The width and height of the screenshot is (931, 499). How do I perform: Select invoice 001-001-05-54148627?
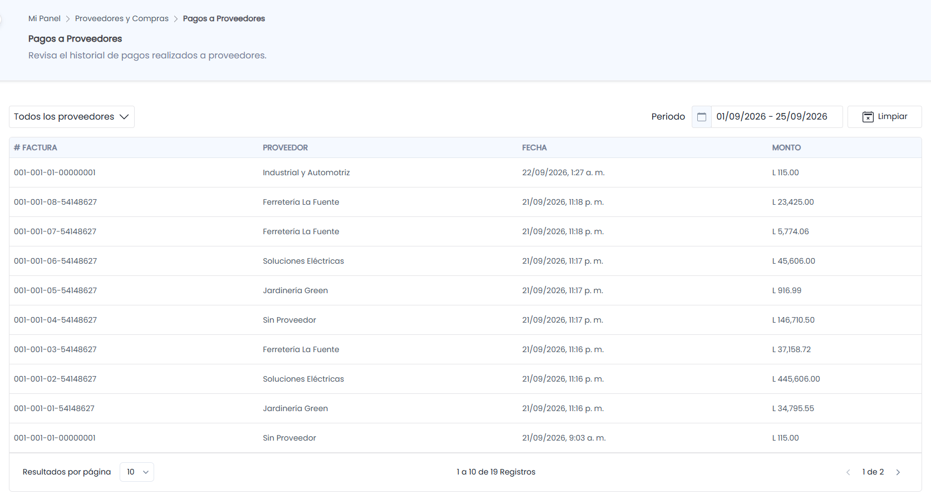point(55,290)
